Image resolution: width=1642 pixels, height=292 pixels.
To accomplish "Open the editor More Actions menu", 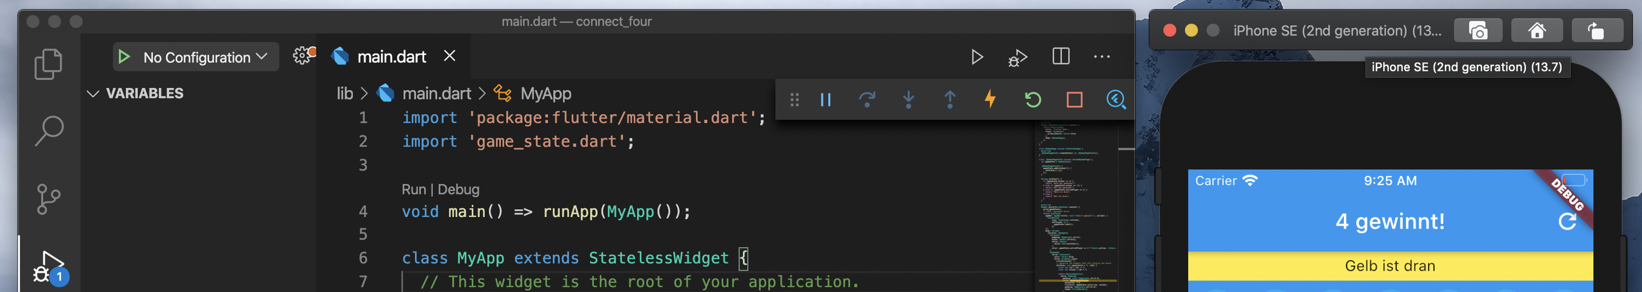I will [1101, 57].
